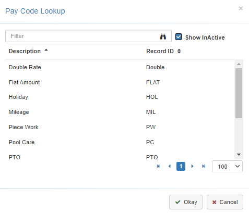Uncheck the Show InActive checkbox

[179, 37]
